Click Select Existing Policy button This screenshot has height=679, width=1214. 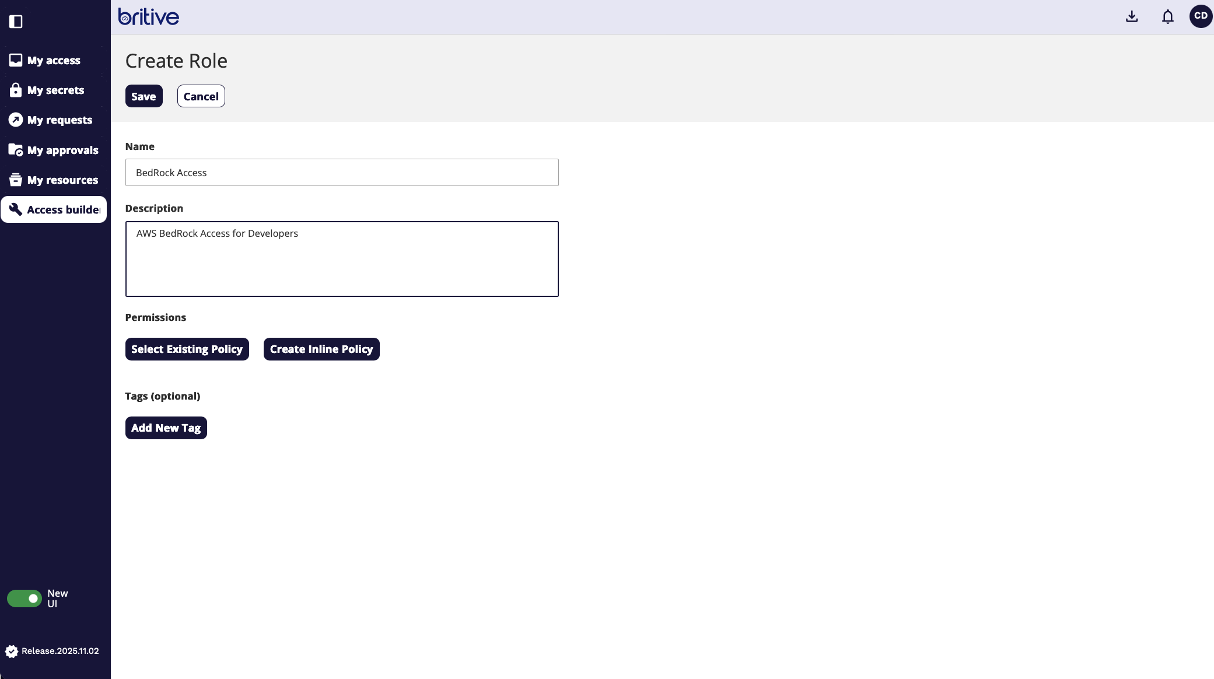pos(187,349)
